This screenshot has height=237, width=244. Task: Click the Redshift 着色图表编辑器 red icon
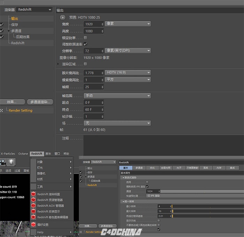tap(33, 217)
